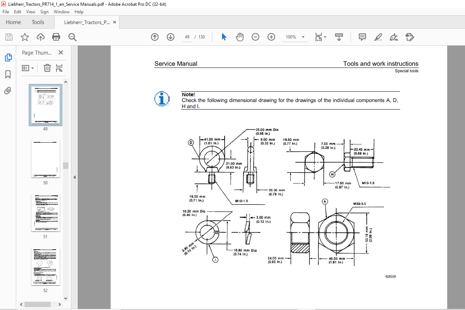Click the Save file icon

tap(9, 37)
